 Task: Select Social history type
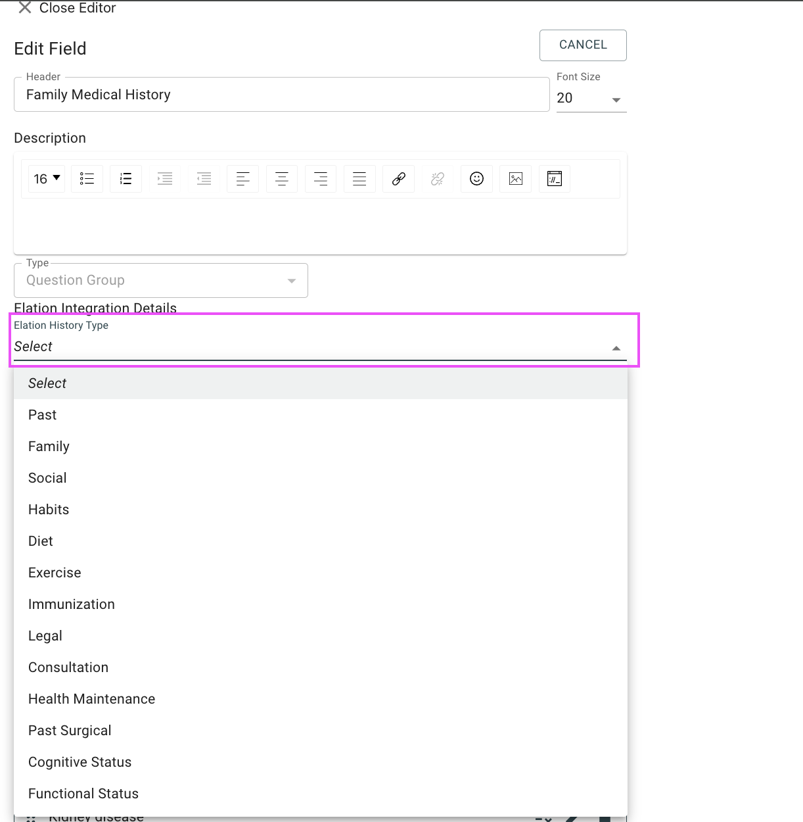pyautogui.click(x=321, y=478)
